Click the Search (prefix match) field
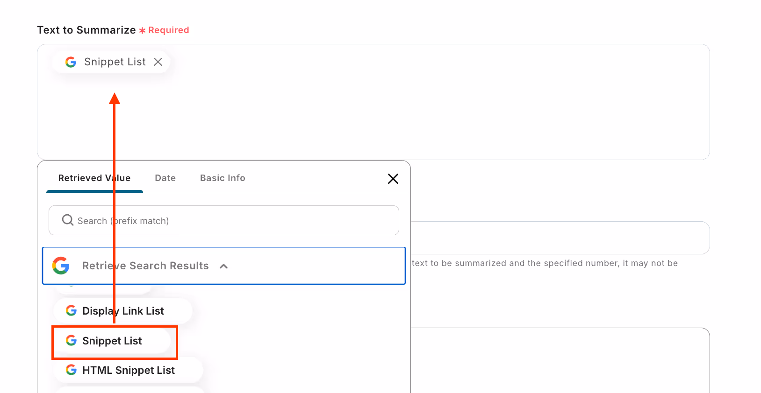The image size is (761, 393). [x=224, y=220]
